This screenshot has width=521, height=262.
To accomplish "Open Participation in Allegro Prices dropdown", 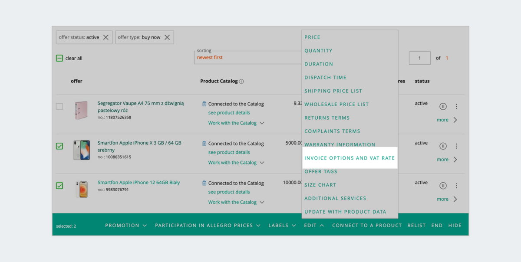I will click(x=208, y=226).
